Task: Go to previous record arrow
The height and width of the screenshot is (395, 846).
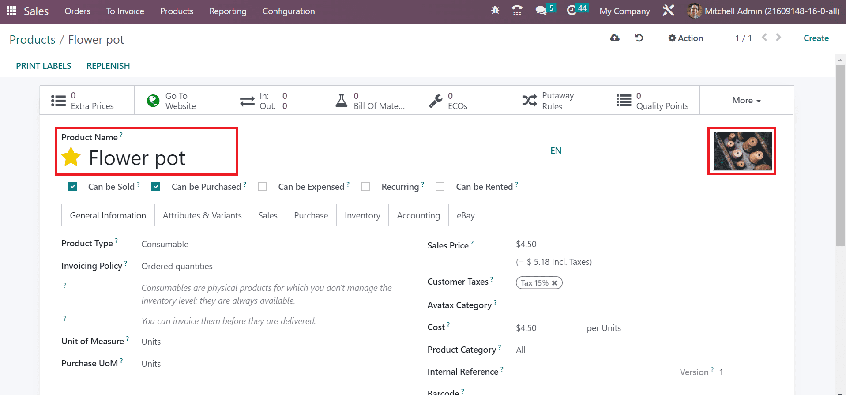Action: [764, 38]
